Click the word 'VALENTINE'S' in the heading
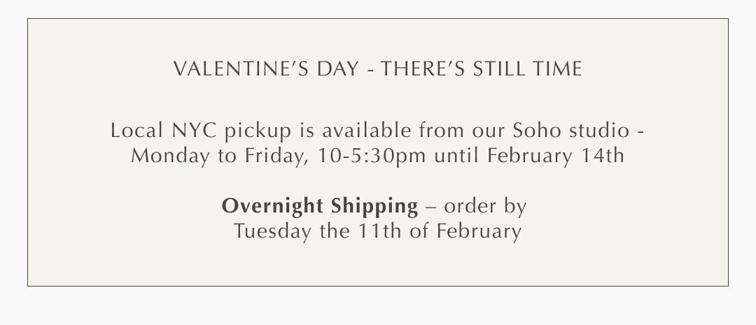 coord(232,69)
